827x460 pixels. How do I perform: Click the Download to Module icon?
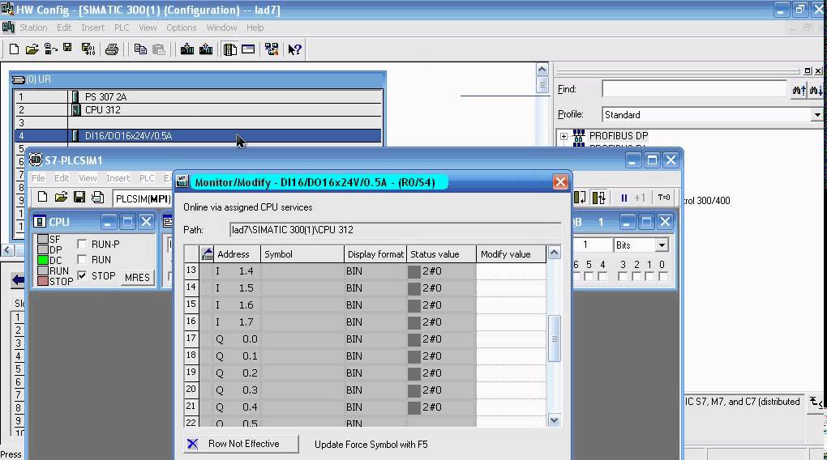(186, 49)
